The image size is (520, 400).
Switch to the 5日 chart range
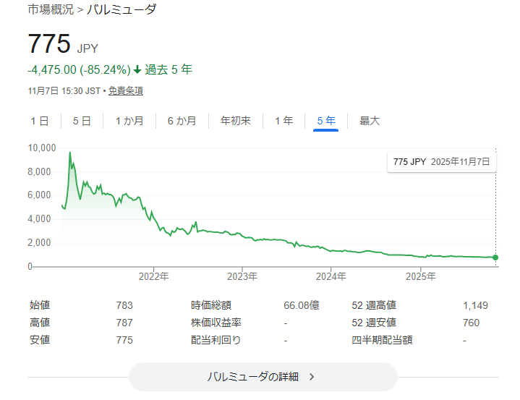(82, 122)
